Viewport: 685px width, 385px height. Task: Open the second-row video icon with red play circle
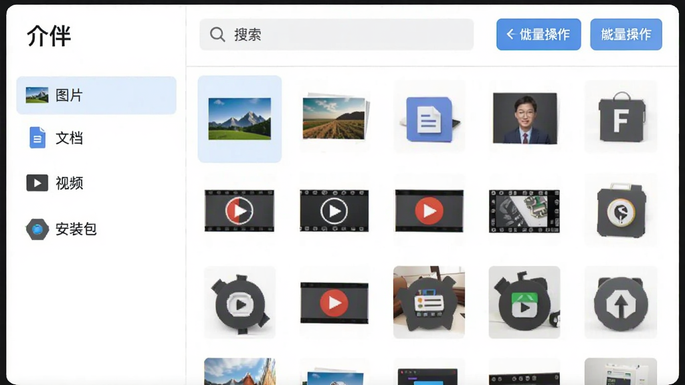334,303
